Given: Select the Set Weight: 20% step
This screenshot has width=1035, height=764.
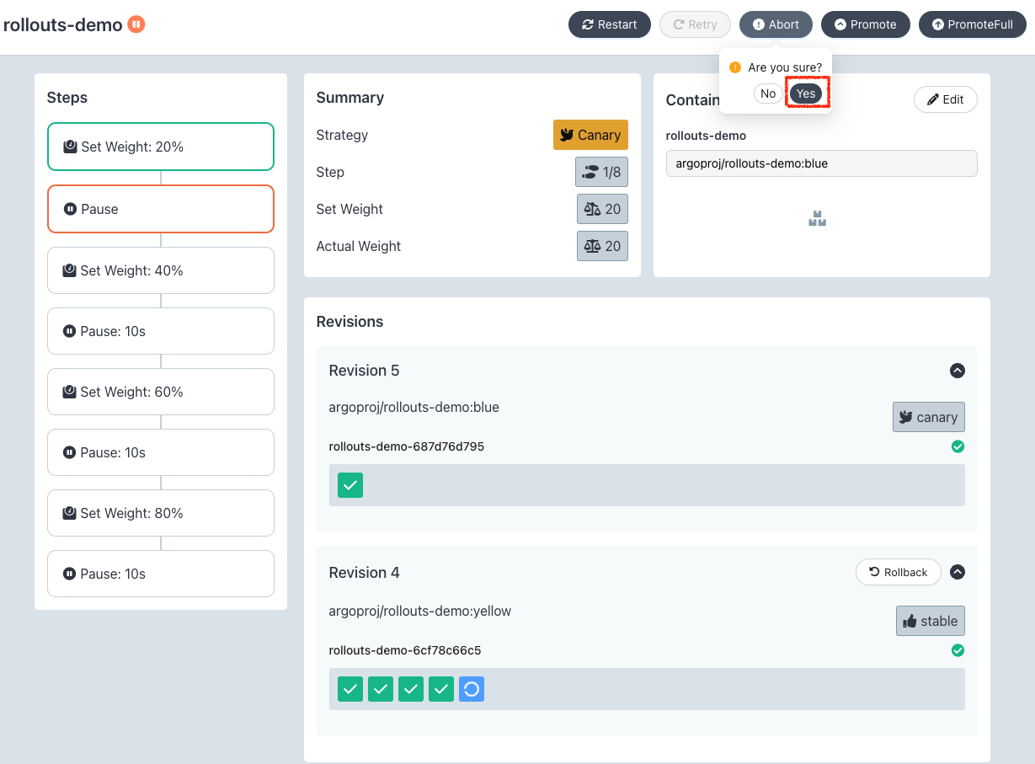Looking at the screenshot, I should coord(161,147).
